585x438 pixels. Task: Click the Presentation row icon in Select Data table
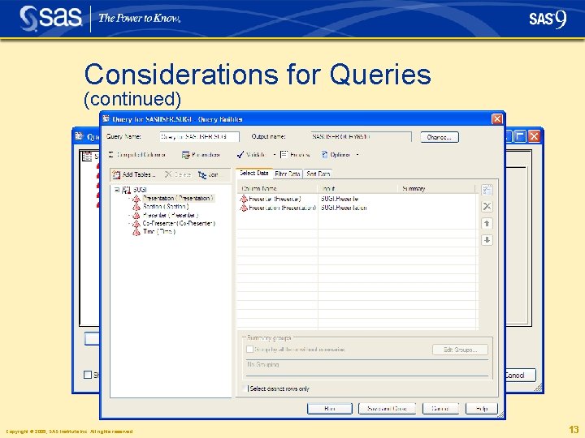point(244,208)
